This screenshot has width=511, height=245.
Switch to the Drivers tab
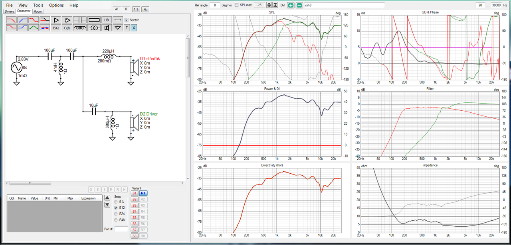[9, 11]
